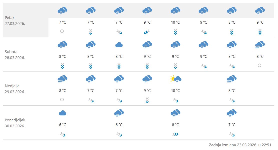Select the Subota 28.03.2026. row label
The image size is (278, 150).
[15, 55]
